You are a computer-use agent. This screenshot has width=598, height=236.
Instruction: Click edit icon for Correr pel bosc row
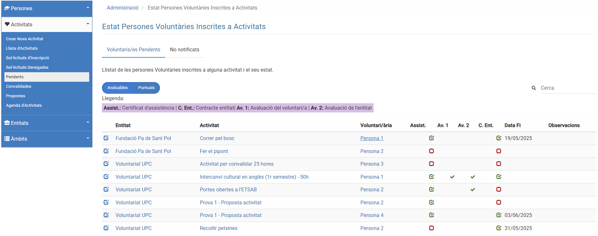(106, 138)
